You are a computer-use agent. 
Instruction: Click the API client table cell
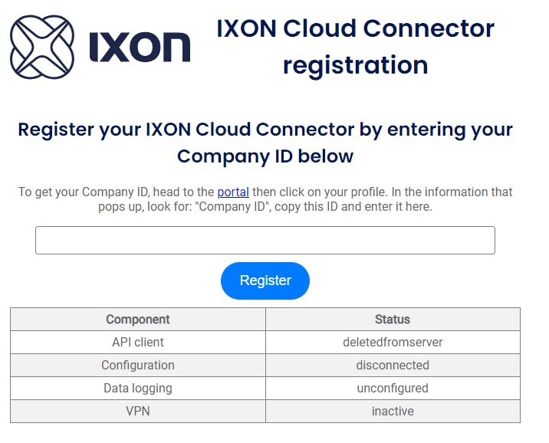(x=138, y=343)
